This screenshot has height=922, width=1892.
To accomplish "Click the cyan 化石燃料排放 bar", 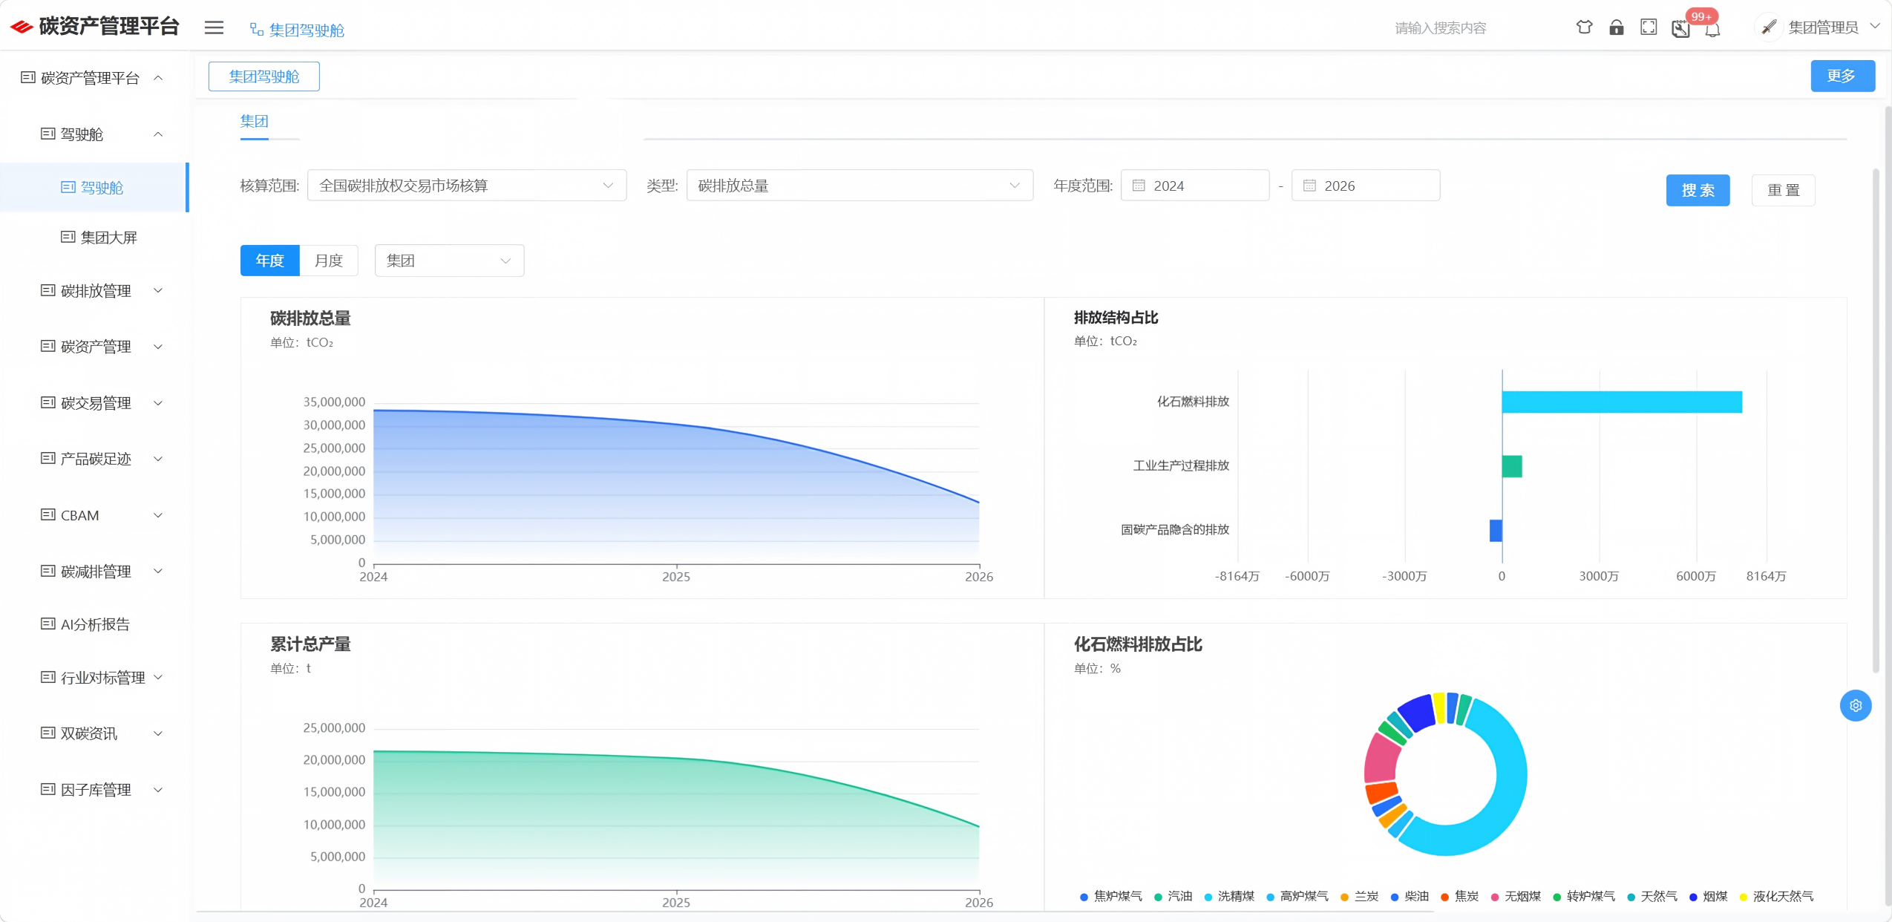I will point(1622,402).
